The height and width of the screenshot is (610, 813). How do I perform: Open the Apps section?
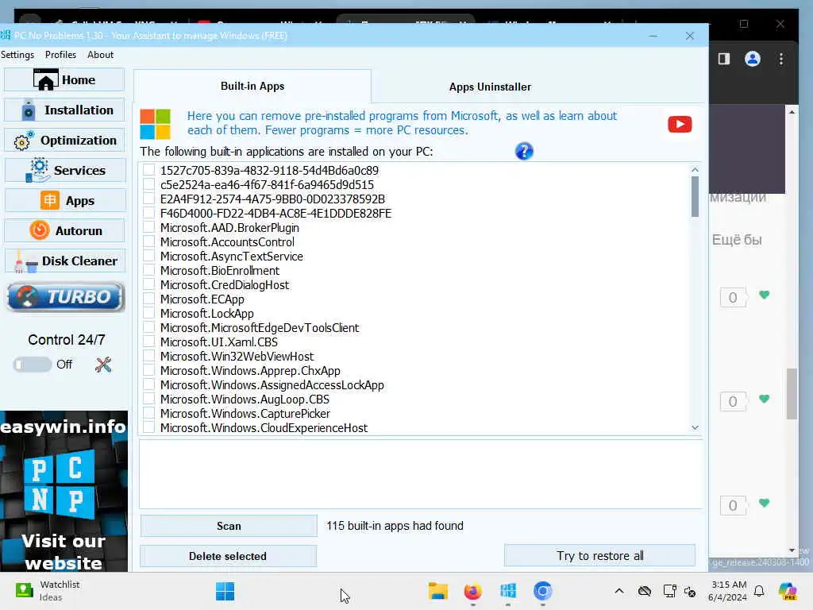click(x=64, y=200)
